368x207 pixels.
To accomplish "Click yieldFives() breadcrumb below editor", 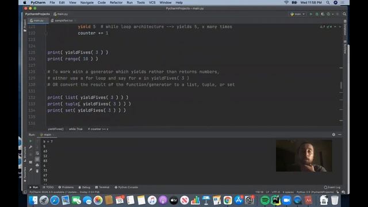I will pyautogui.click(x=56, y=129).
